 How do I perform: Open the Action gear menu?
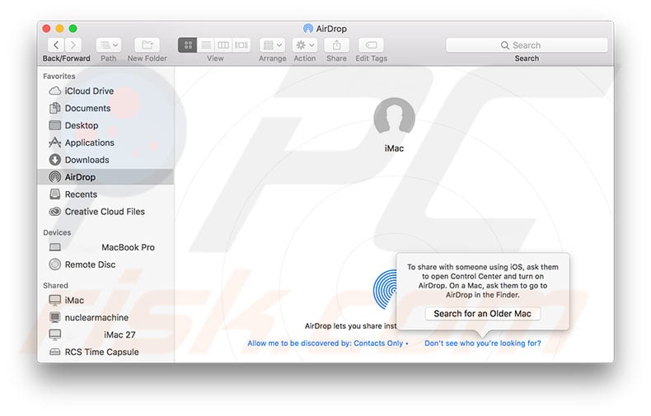point(305,44)
